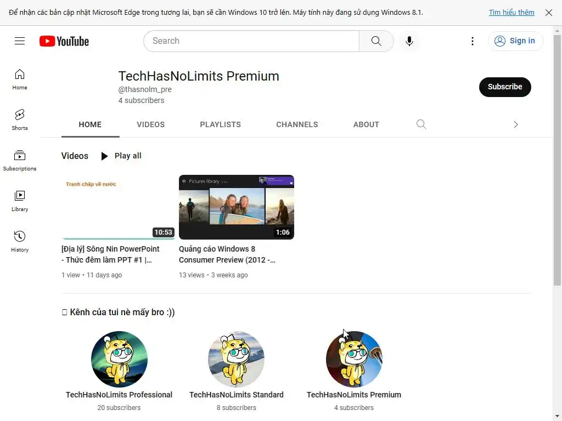
Task: Close the Edge update notification bar
Action: pos(549,13)
